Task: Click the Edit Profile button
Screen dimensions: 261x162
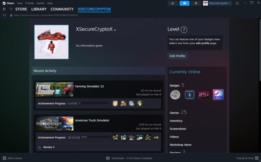Action: (178, 56)
